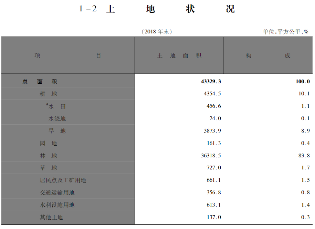Viewport: 315px width, 229px height.
Task: Click the 土地面积 column header
Action: pyautogui.click(x=179, y=55)
